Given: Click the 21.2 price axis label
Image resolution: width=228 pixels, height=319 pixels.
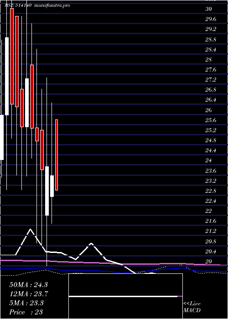Looking at the screenshot, I should click(x=210, y=231).
